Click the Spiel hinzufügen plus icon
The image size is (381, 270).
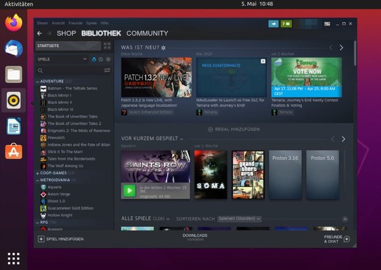[x=41, y=239]
